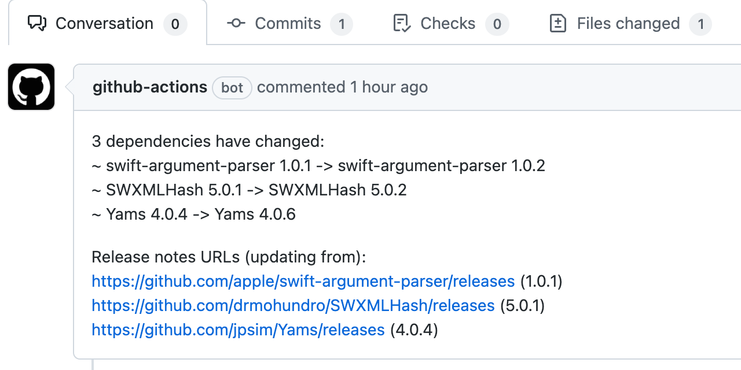Screen dimensions: 741x370
Task: Click the Commits commit graph icon
Action: 236,24
